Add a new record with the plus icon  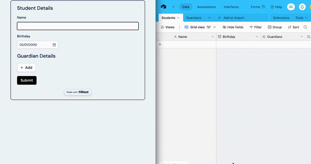pos(160,44)
